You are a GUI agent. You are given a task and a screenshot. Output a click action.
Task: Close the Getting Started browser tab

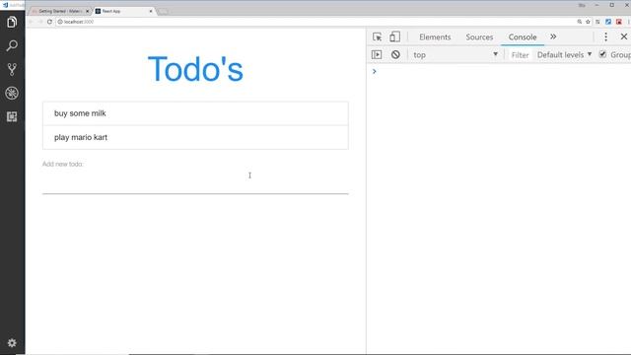[88, 11]
